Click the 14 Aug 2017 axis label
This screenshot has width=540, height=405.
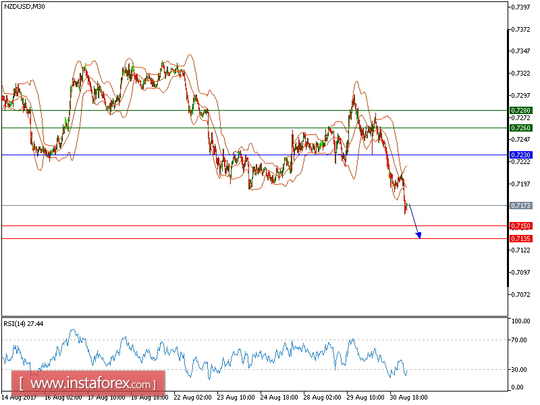tap(20, 398)
